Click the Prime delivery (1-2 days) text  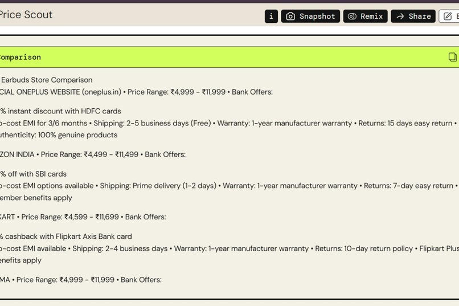174,186
